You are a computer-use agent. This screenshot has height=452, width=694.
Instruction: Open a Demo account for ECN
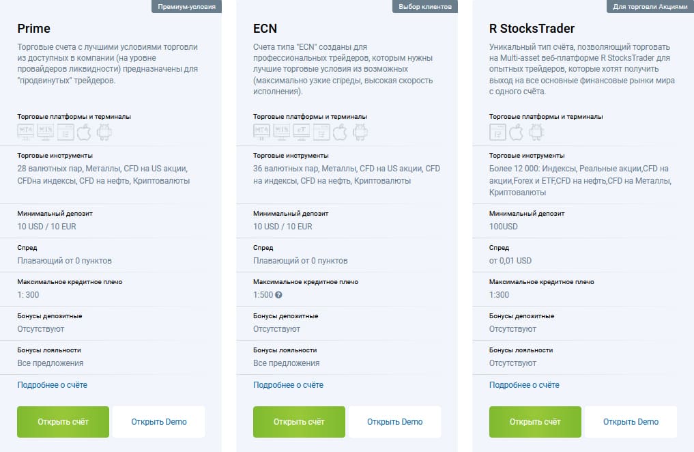(x=394, y=422)
